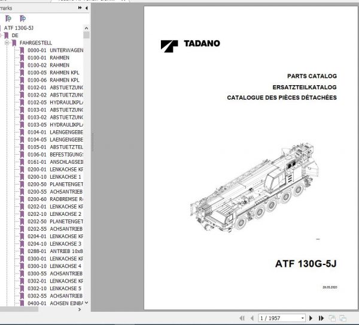This screenshot has height=325, width=359.
Task: Open bookmark 0288-01 ANTRIEB 10x8
Action: coord(55,251)
